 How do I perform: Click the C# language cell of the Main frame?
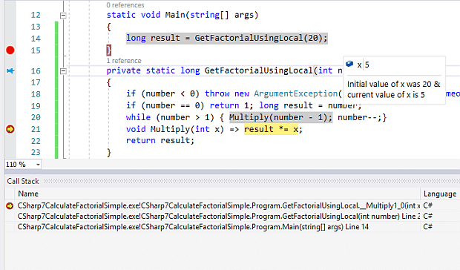pyautogui.click(x=428, y=227)
